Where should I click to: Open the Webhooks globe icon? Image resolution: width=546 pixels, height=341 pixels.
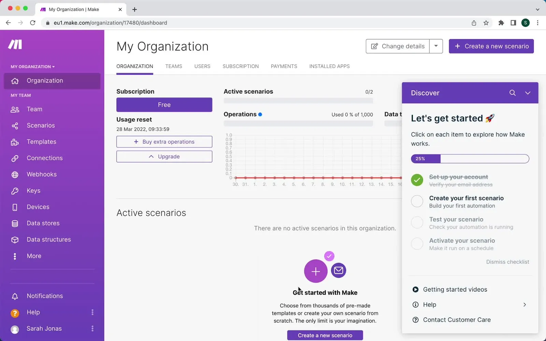[15, 175]
